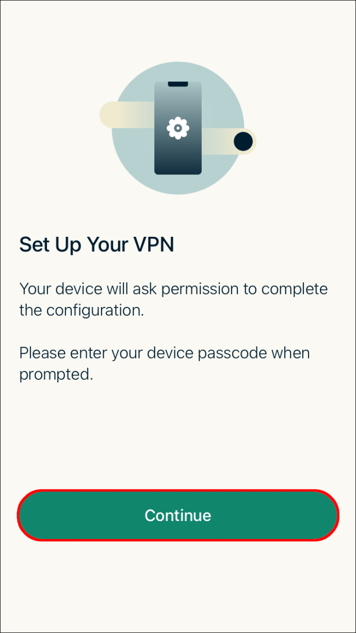
Task: Click the word "VPN" in the heading
Action: click(152, 245)
